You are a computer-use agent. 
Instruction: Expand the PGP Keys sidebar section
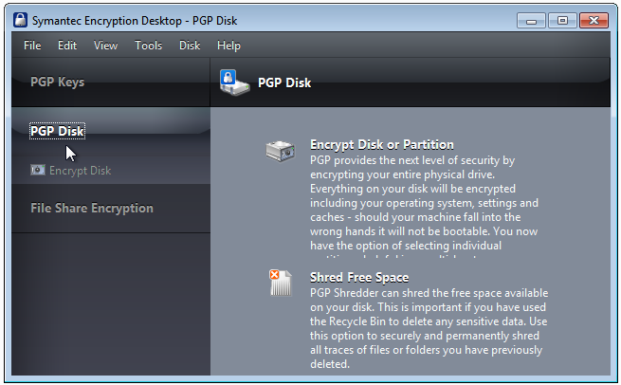pos(58,82)
